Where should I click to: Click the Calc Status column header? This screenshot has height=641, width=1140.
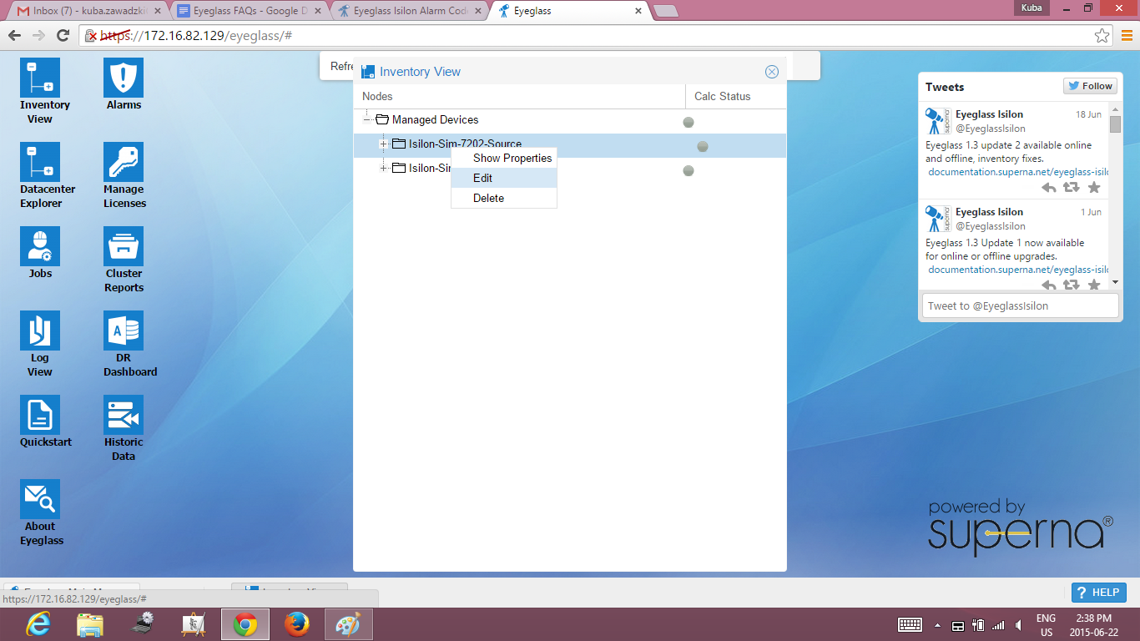point(736,97)
